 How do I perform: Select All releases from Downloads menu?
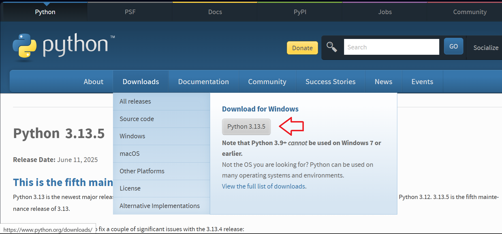tap(135, 102)
